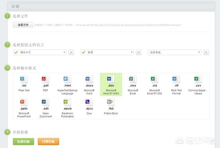Pick the .xls Excel 97-2003 icon
Image resolution: width=220 pixels, height=148 pixels.
pyautogui.click(x=154, y=79)
